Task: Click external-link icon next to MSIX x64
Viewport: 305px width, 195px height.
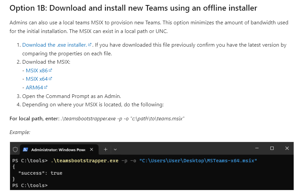Action: click(50, 79)
